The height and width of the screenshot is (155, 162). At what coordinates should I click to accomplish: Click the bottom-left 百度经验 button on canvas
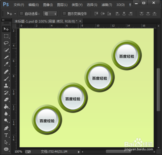(47, 120)
